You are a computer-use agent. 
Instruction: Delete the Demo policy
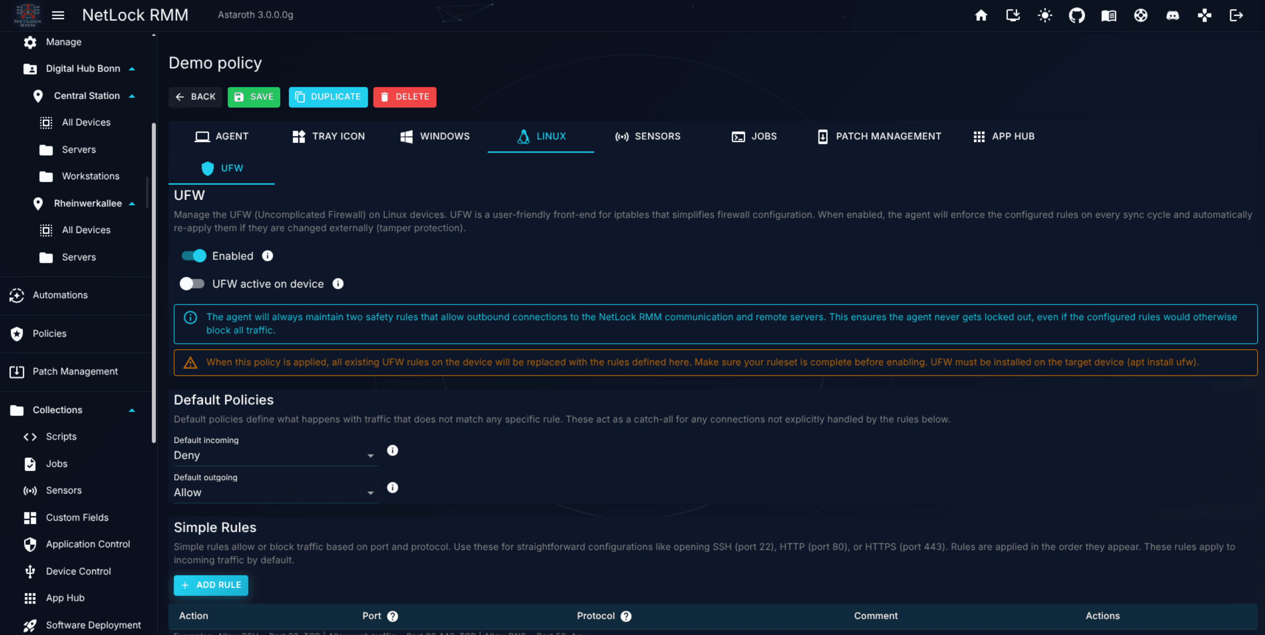point(405,97)
